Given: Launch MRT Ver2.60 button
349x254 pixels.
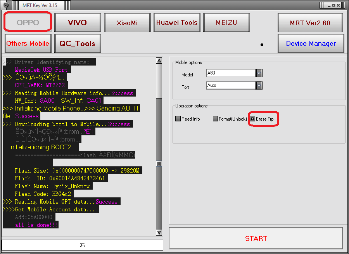Looking at the screenshot, I should click(x=310, y=23).
